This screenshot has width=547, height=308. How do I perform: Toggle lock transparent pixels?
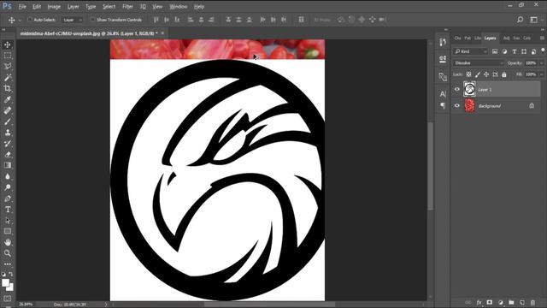tap(468, 74)
